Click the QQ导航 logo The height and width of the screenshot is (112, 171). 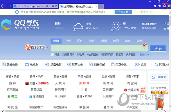coord(20,25)
